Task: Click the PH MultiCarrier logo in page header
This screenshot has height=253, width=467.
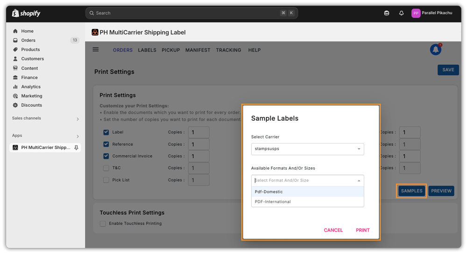Action: pos(95,32)
